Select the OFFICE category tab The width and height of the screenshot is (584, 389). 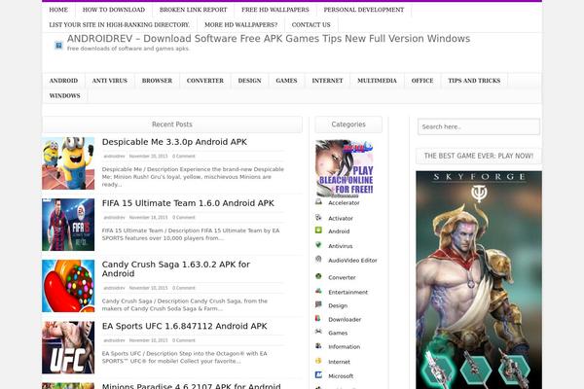click(422, 81)
